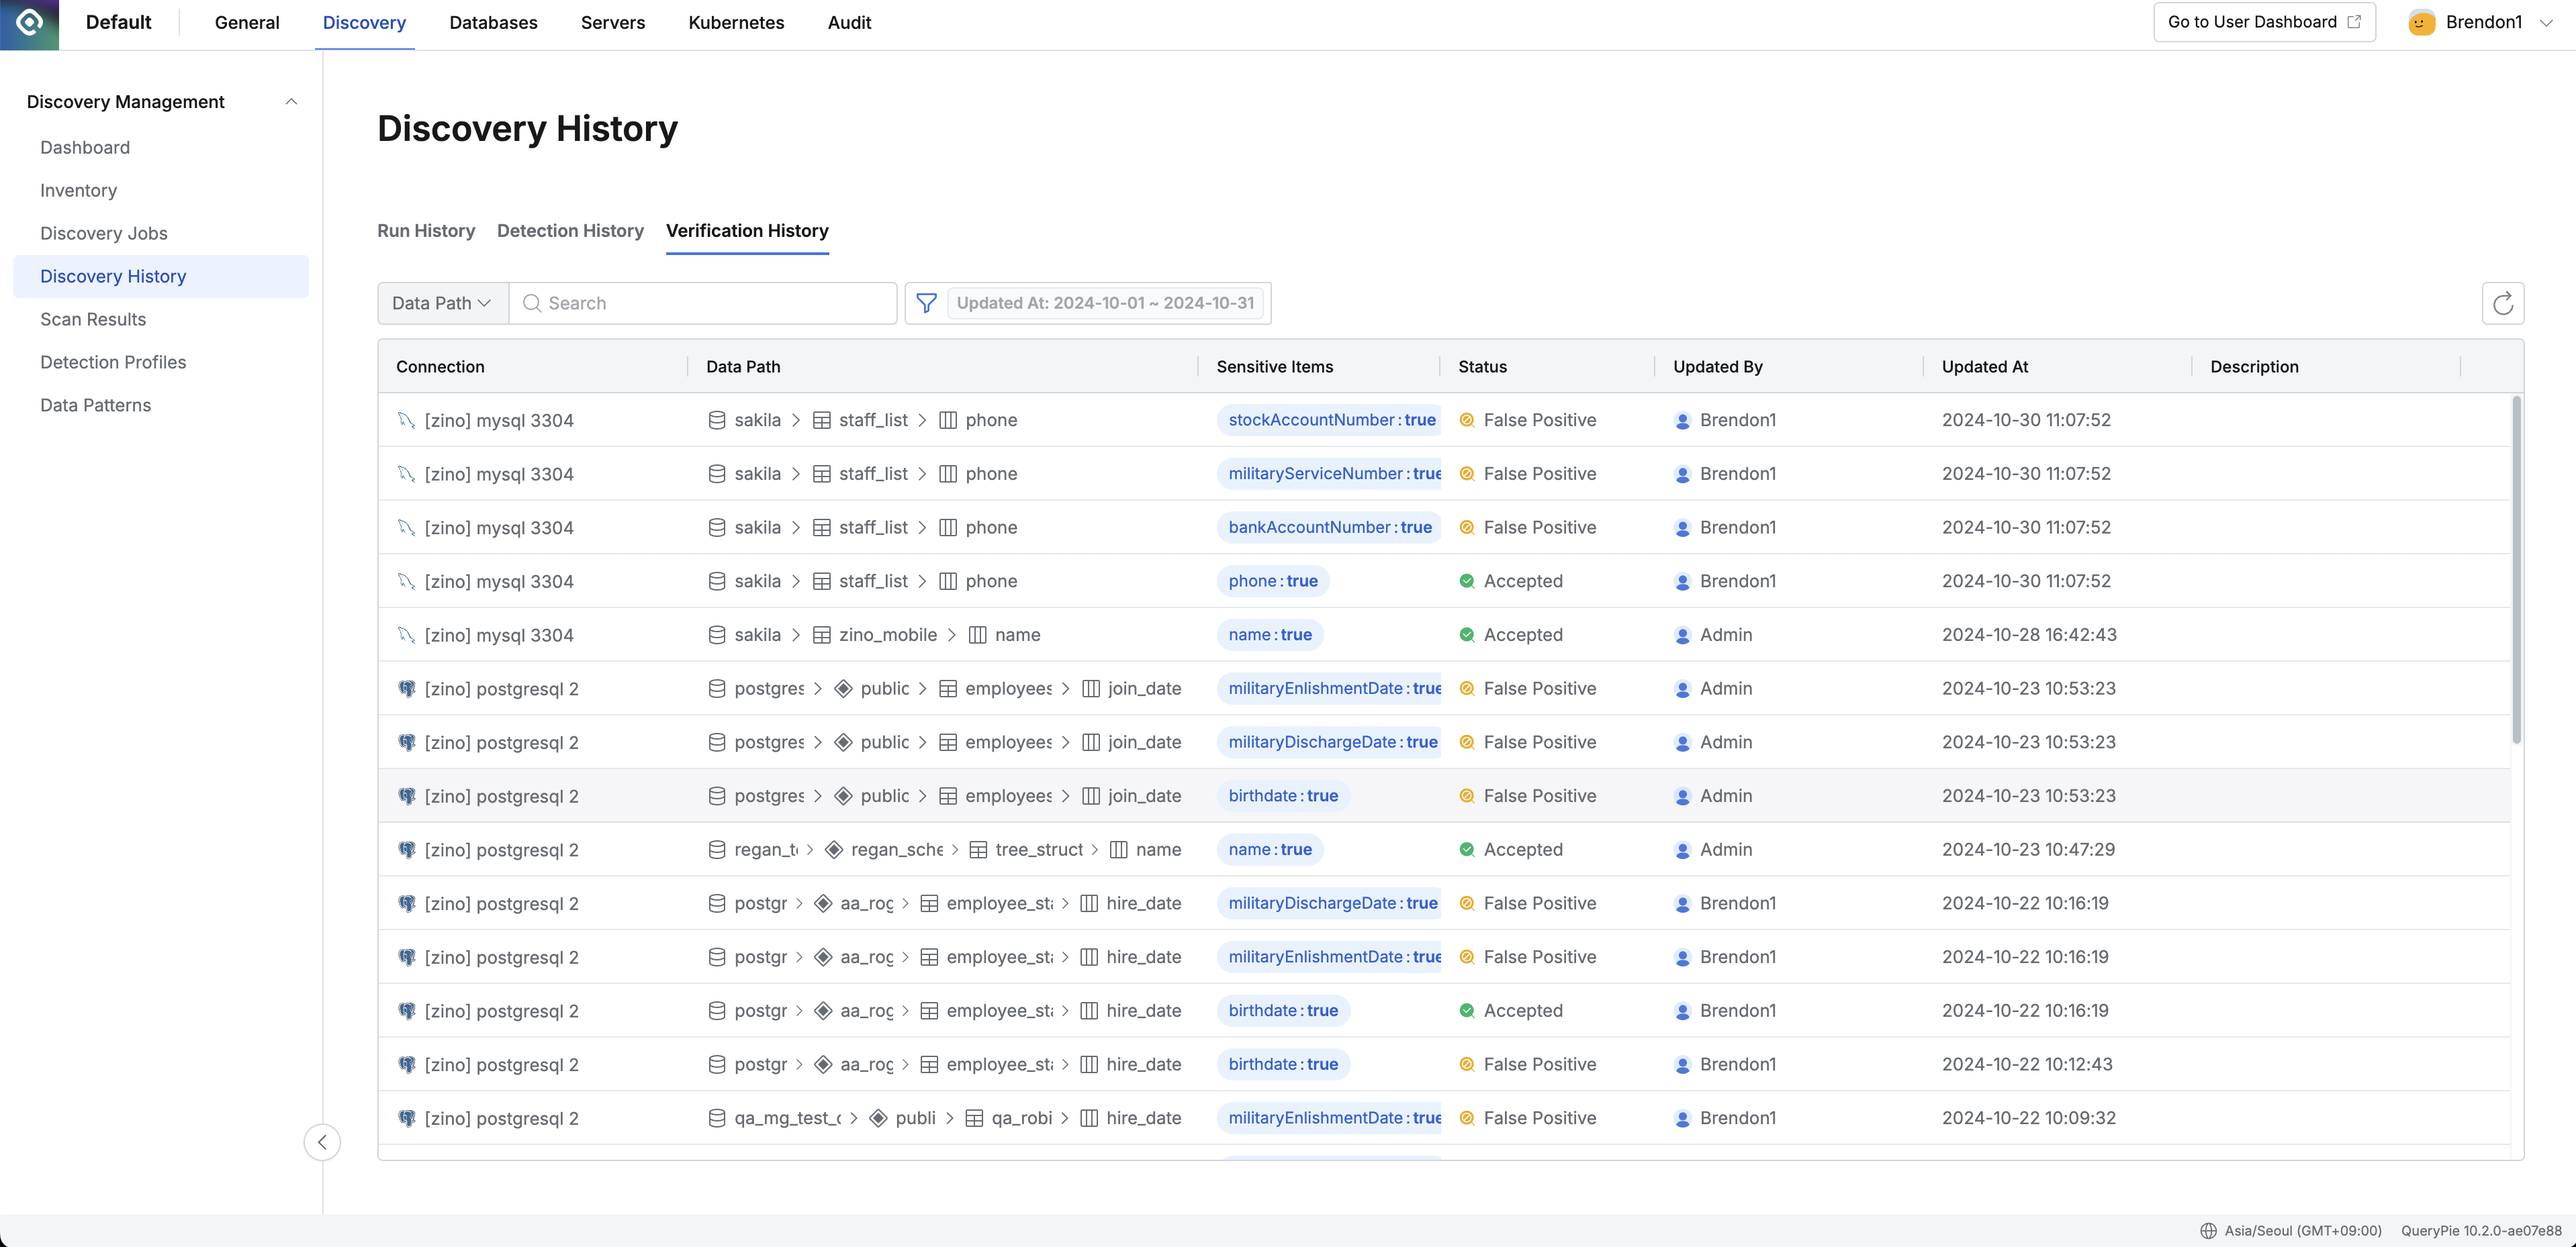The image size is (2576, 1247).
Task: Click the Default workspace label
Action: 118,23
